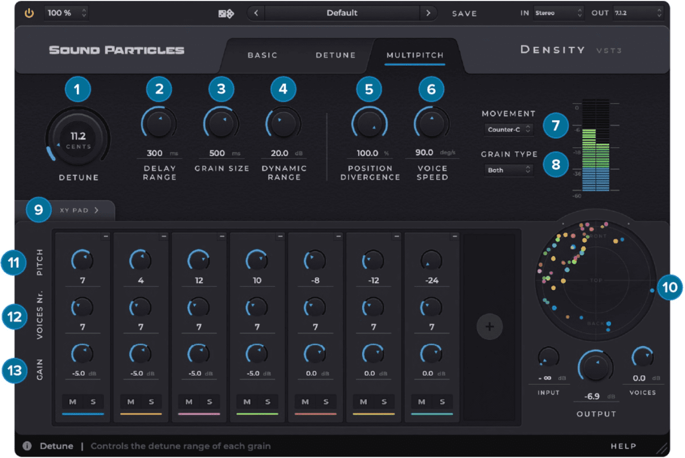Go to next preset arrow
This screenshot has height=458, width=685.
coord(428,13)
